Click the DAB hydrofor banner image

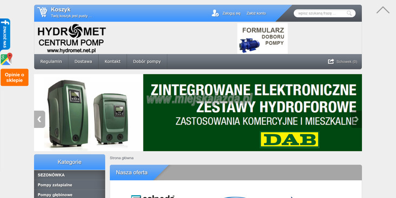click(x=198, y=113)
